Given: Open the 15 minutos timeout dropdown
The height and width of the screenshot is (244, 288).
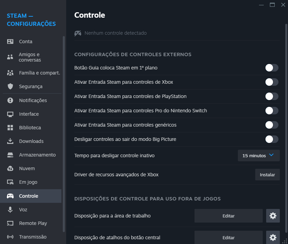Looking at the screenshot, I should 259,156.
